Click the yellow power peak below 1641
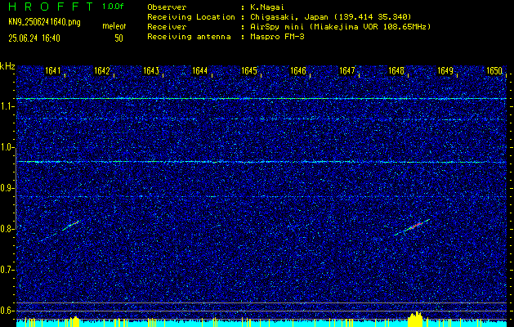514x327 pixels. pos(74,321)
